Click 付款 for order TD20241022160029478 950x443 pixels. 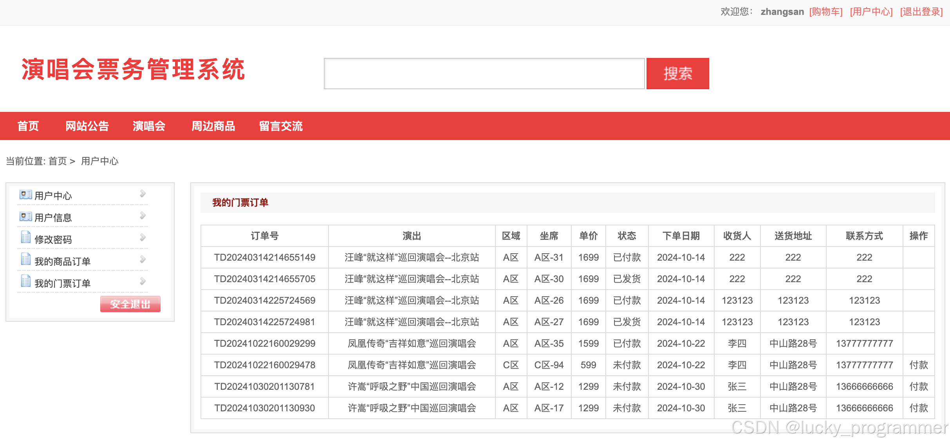918,365
